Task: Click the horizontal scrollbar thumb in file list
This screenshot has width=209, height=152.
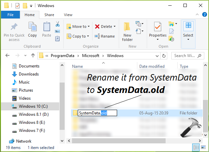Action: click(x=119, y=141)
